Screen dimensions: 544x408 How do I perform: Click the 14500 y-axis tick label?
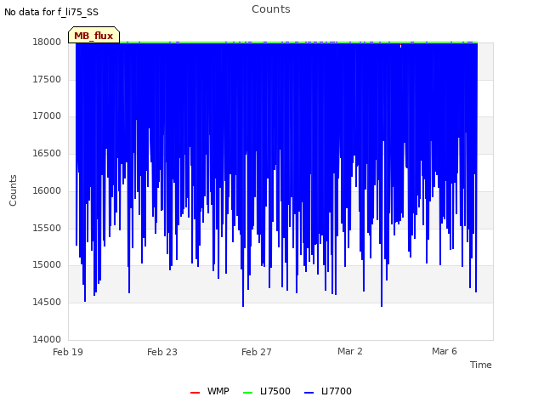pos(47,303)
